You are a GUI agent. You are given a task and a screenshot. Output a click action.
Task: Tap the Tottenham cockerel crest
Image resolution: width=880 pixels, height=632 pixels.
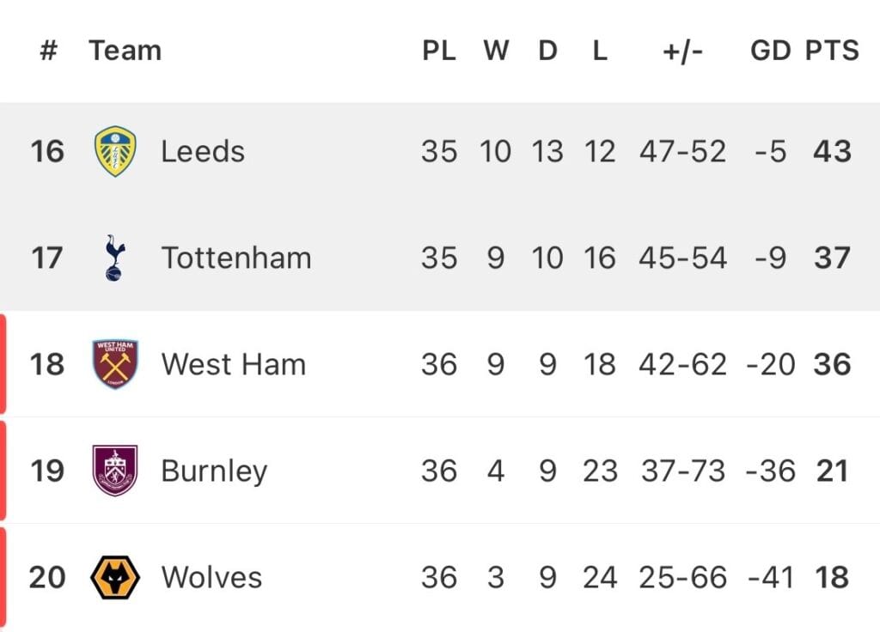115,258
